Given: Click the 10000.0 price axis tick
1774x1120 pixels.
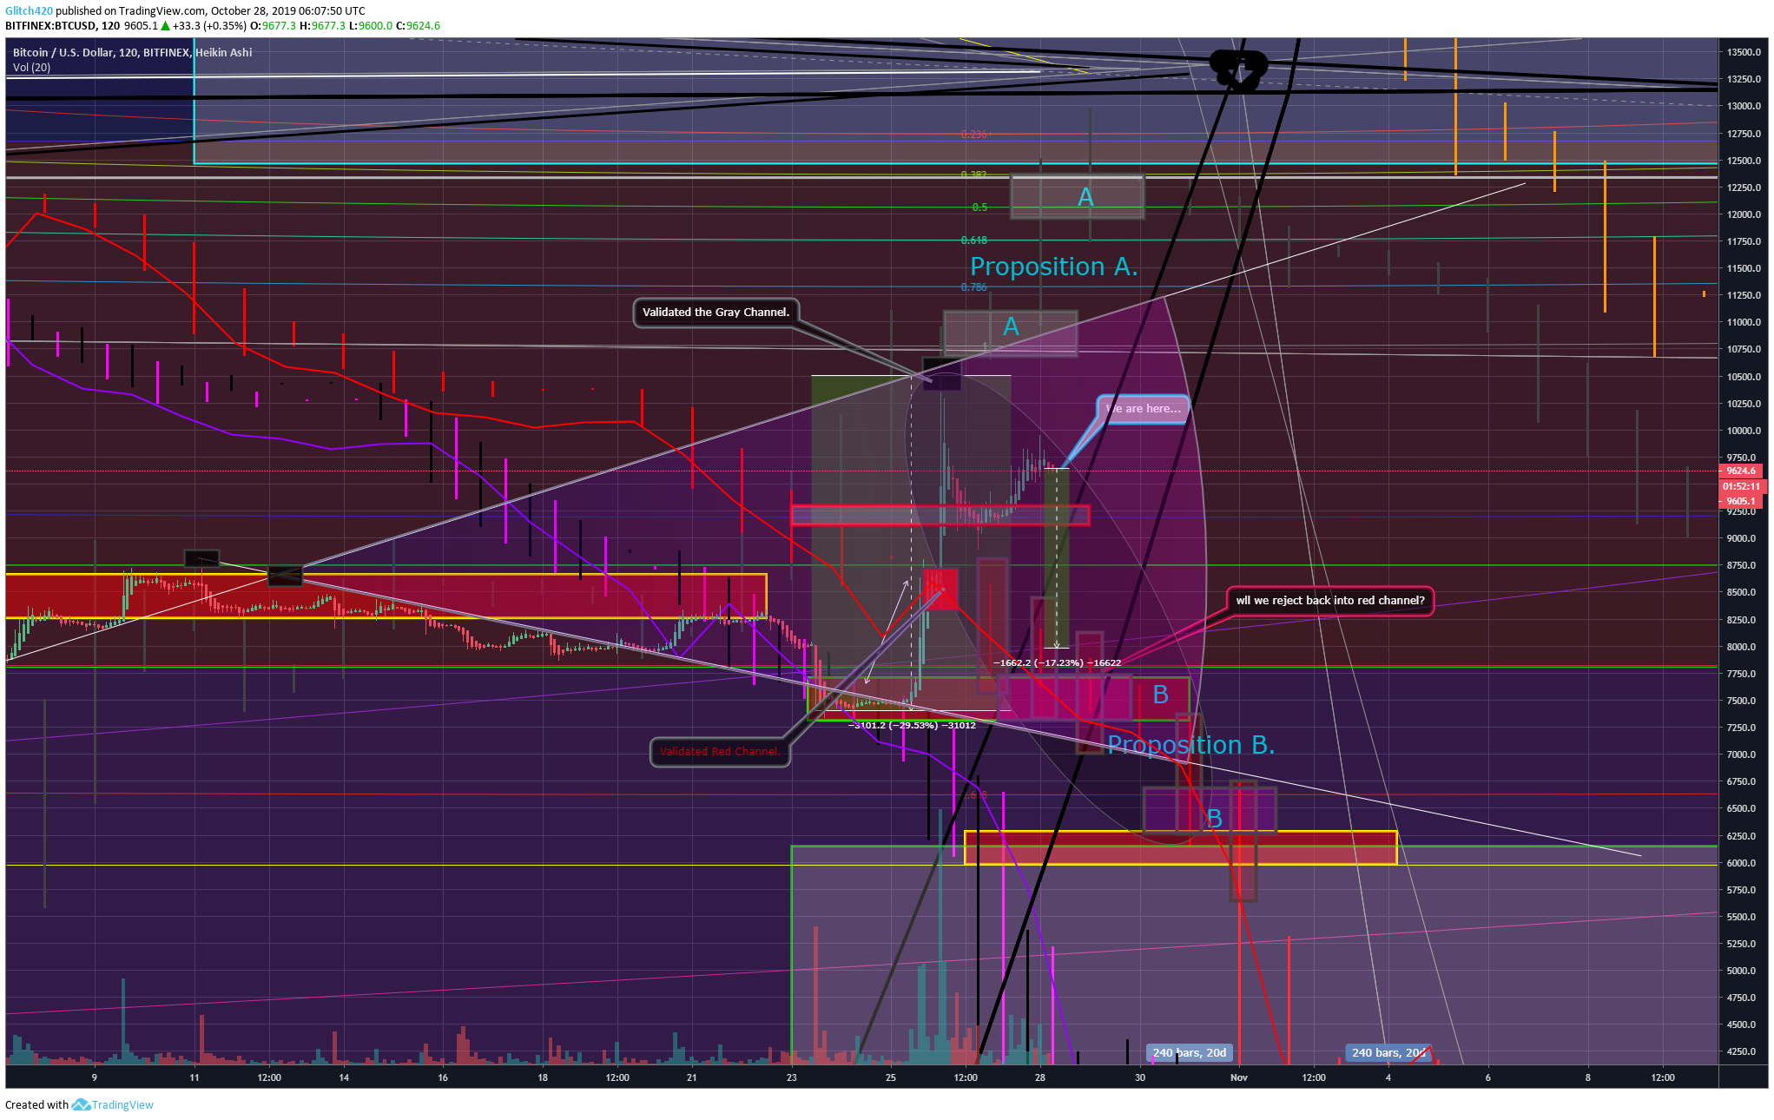Looking at the screenshot, I should tap(1744, 431).
